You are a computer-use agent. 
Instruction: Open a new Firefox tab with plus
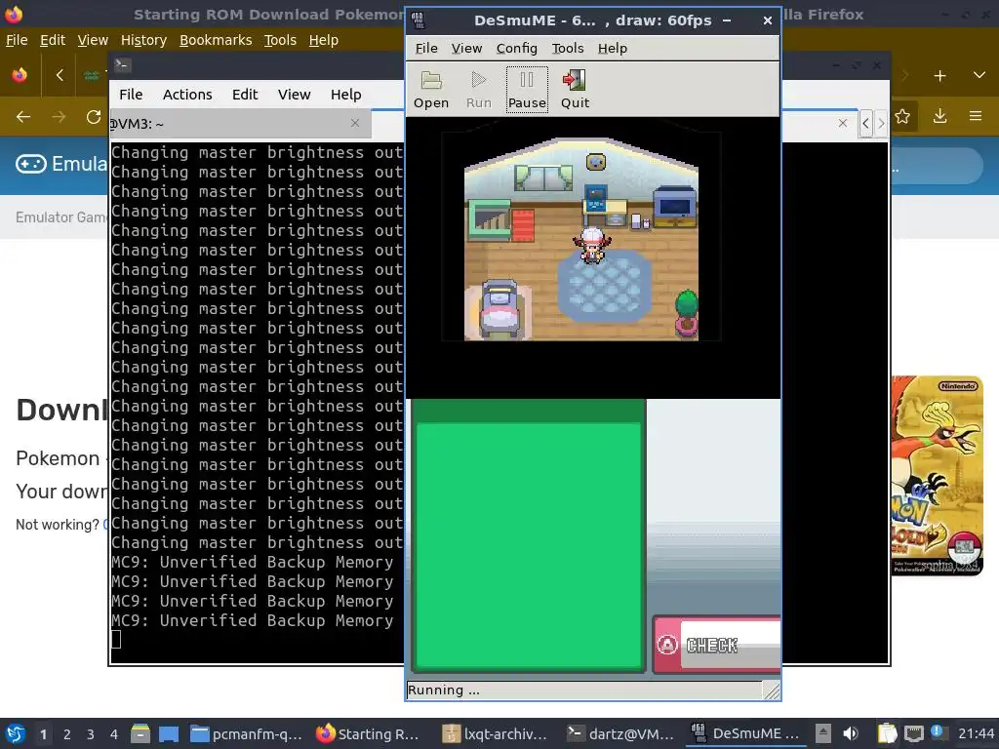939,76
